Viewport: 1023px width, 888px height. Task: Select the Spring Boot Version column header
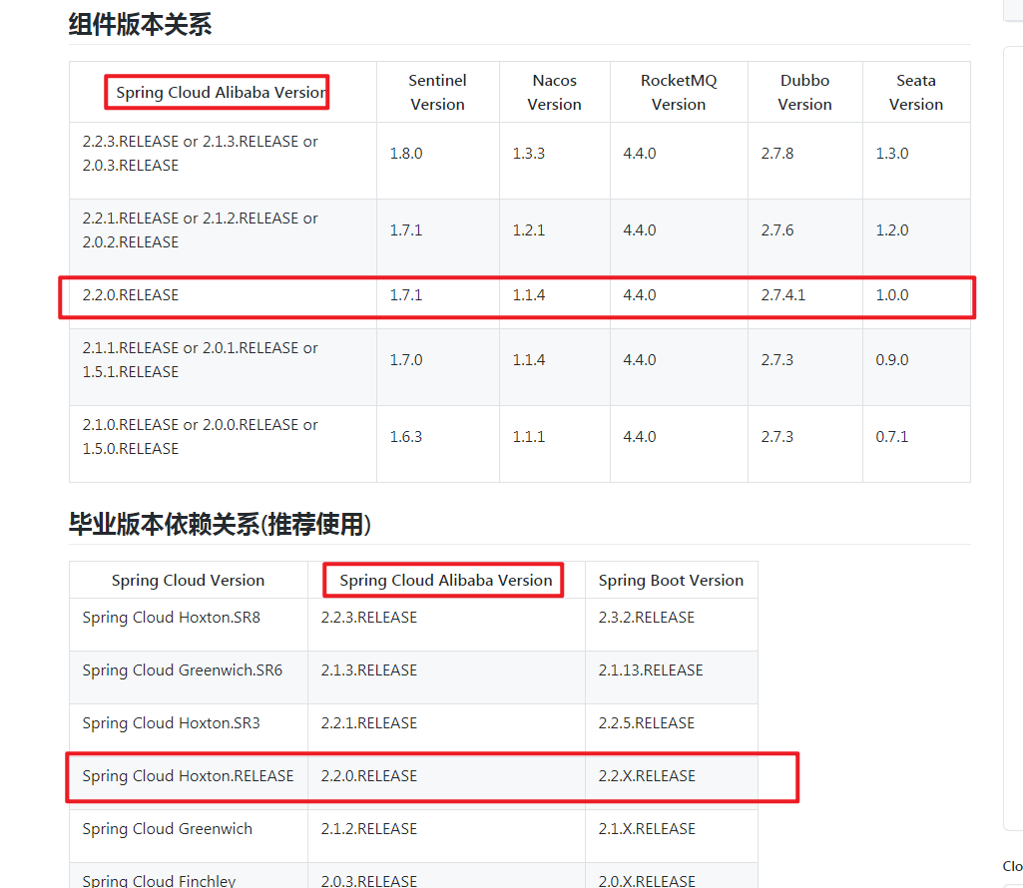pos(671,580)
